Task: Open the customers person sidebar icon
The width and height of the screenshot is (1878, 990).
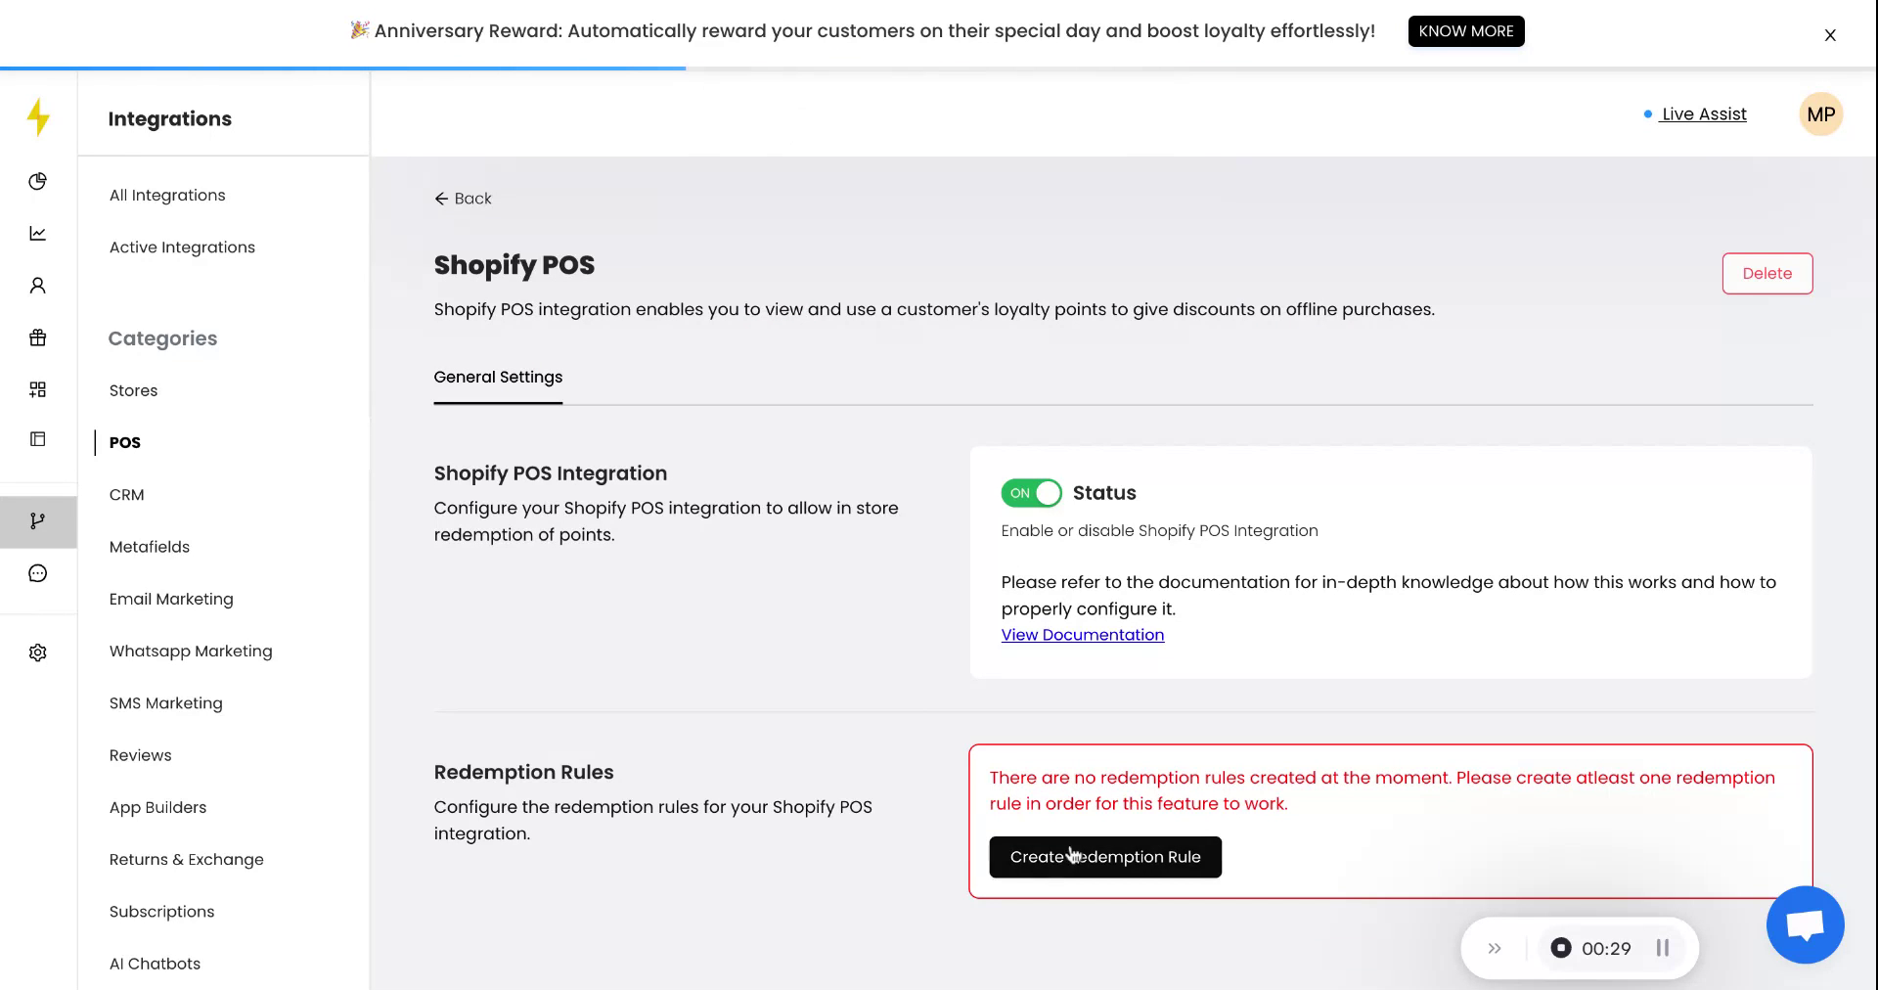Action: [x=38, y=286]
